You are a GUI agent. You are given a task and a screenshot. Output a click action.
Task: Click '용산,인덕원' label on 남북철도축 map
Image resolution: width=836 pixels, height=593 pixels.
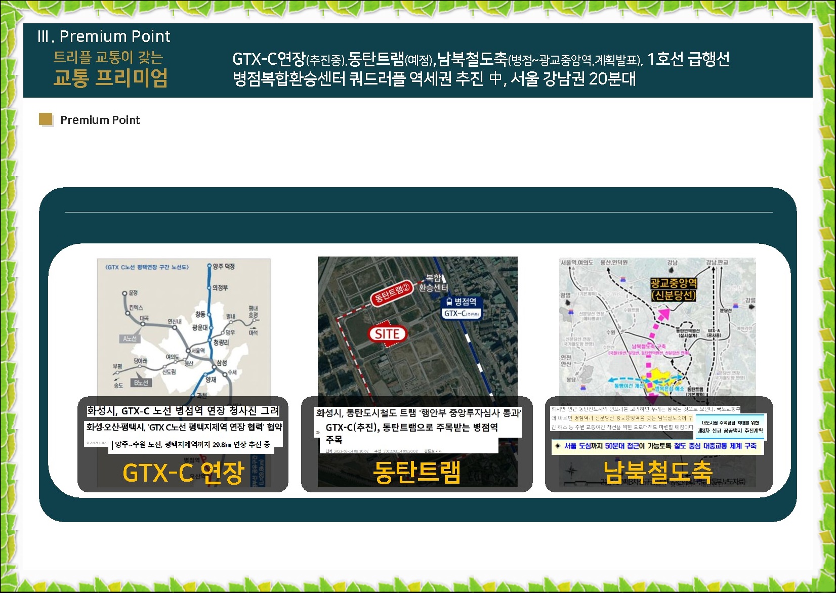pos(614,262)
